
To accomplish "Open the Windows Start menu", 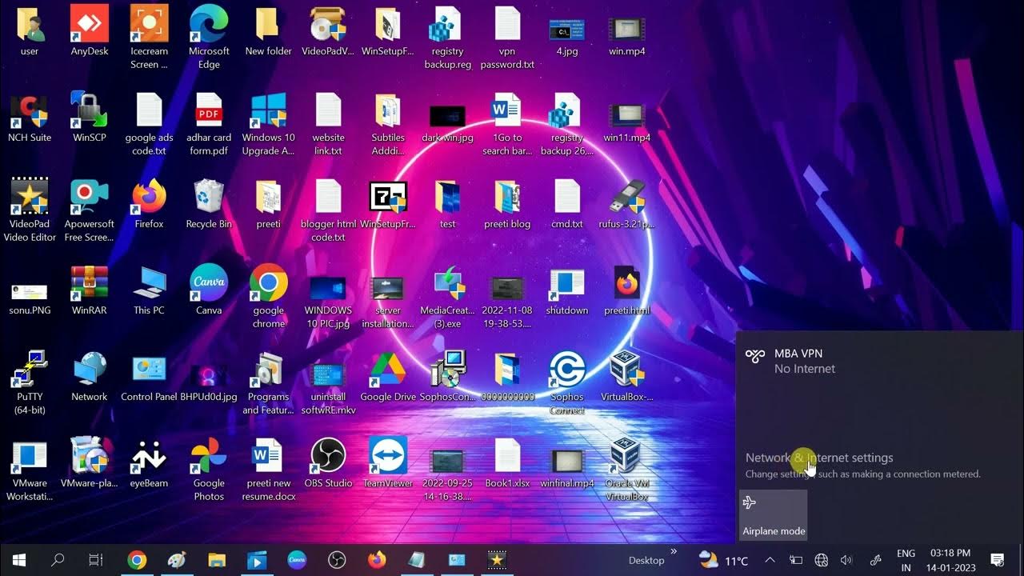I will coord(19,560).
